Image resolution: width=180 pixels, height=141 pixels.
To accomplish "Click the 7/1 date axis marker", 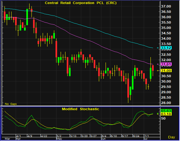I will pyautogui.click(x=147, y=136).
